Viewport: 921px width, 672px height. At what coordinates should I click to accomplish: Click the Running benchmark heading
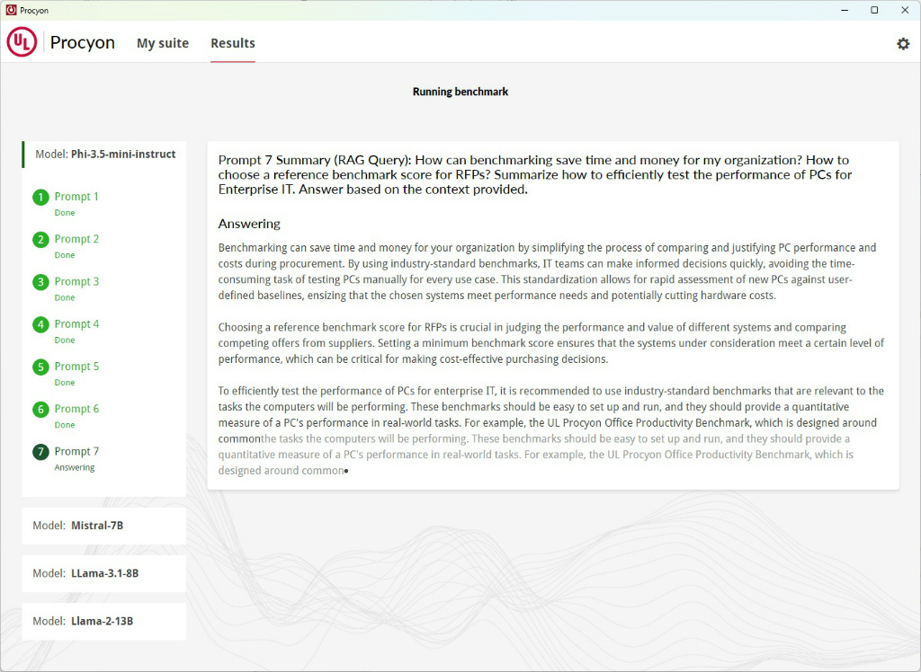[x=460, y=92]
